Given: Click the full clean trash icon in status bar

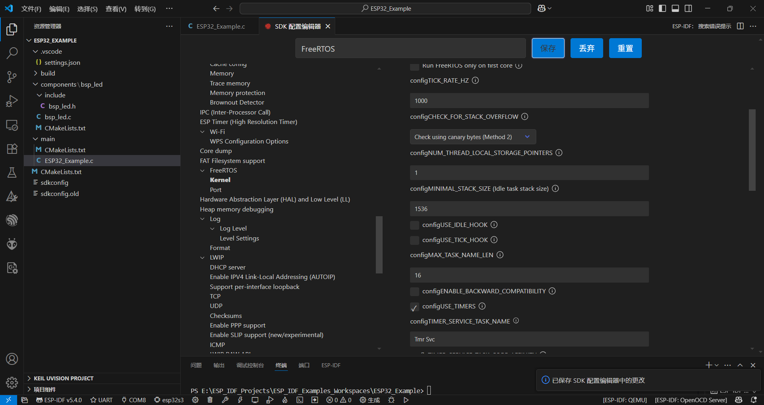Looking at the screenshot, I should pos(210,400).
